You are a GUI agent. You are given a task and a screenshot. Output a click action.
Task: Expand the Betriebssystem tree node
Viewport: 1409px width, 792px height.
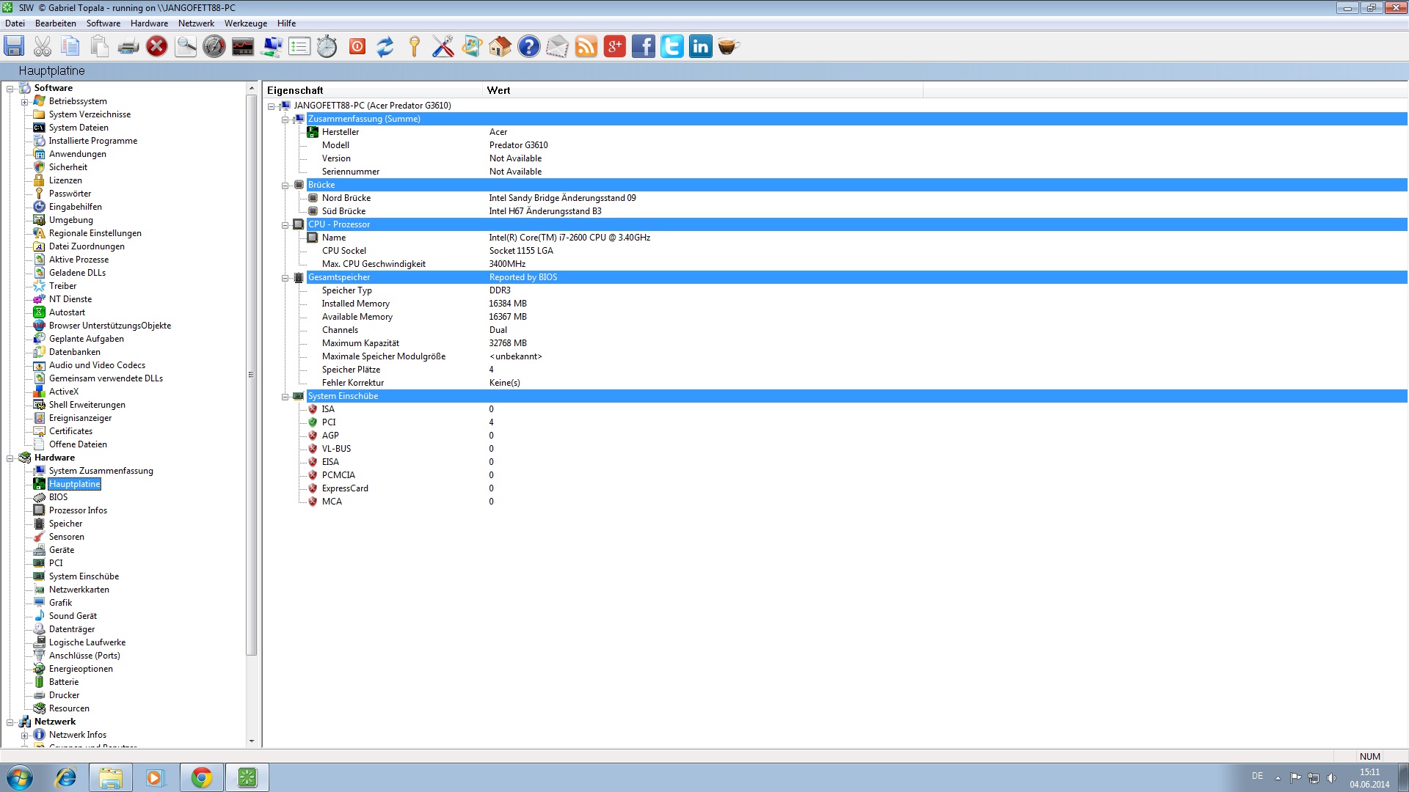tap(25, 102)
